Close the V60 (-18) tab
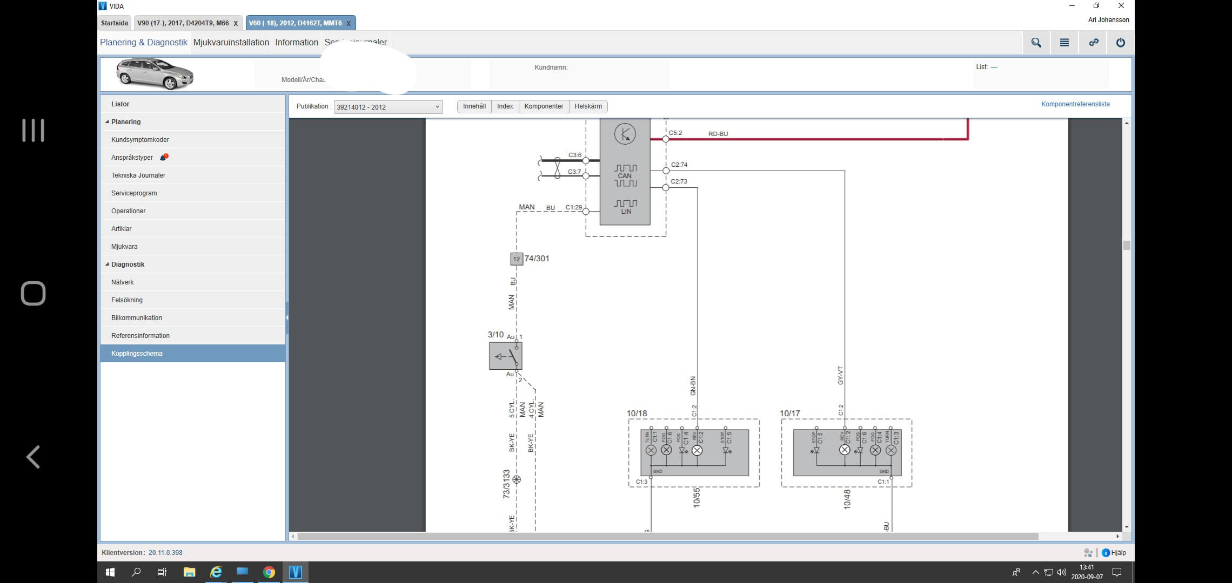This screenshot has height=583, width=1232. coord(349,23)
